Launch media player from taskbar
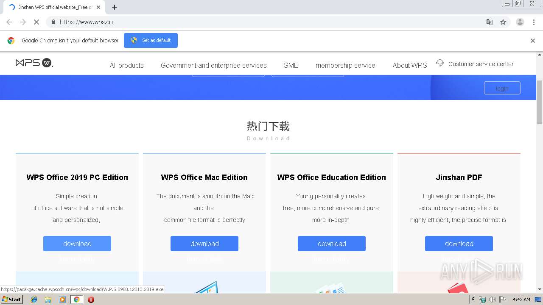 62,299
